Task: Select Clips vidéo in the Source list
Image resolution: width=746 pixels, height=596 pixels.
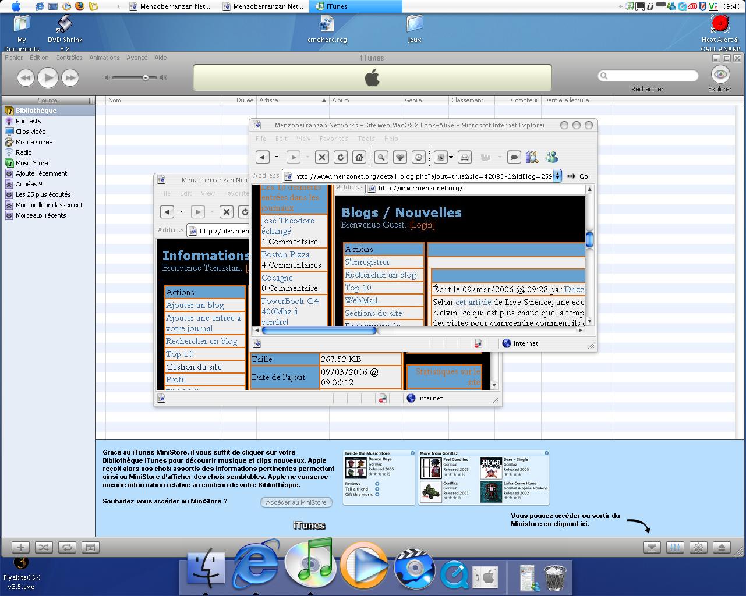Action: pos(48,132)
